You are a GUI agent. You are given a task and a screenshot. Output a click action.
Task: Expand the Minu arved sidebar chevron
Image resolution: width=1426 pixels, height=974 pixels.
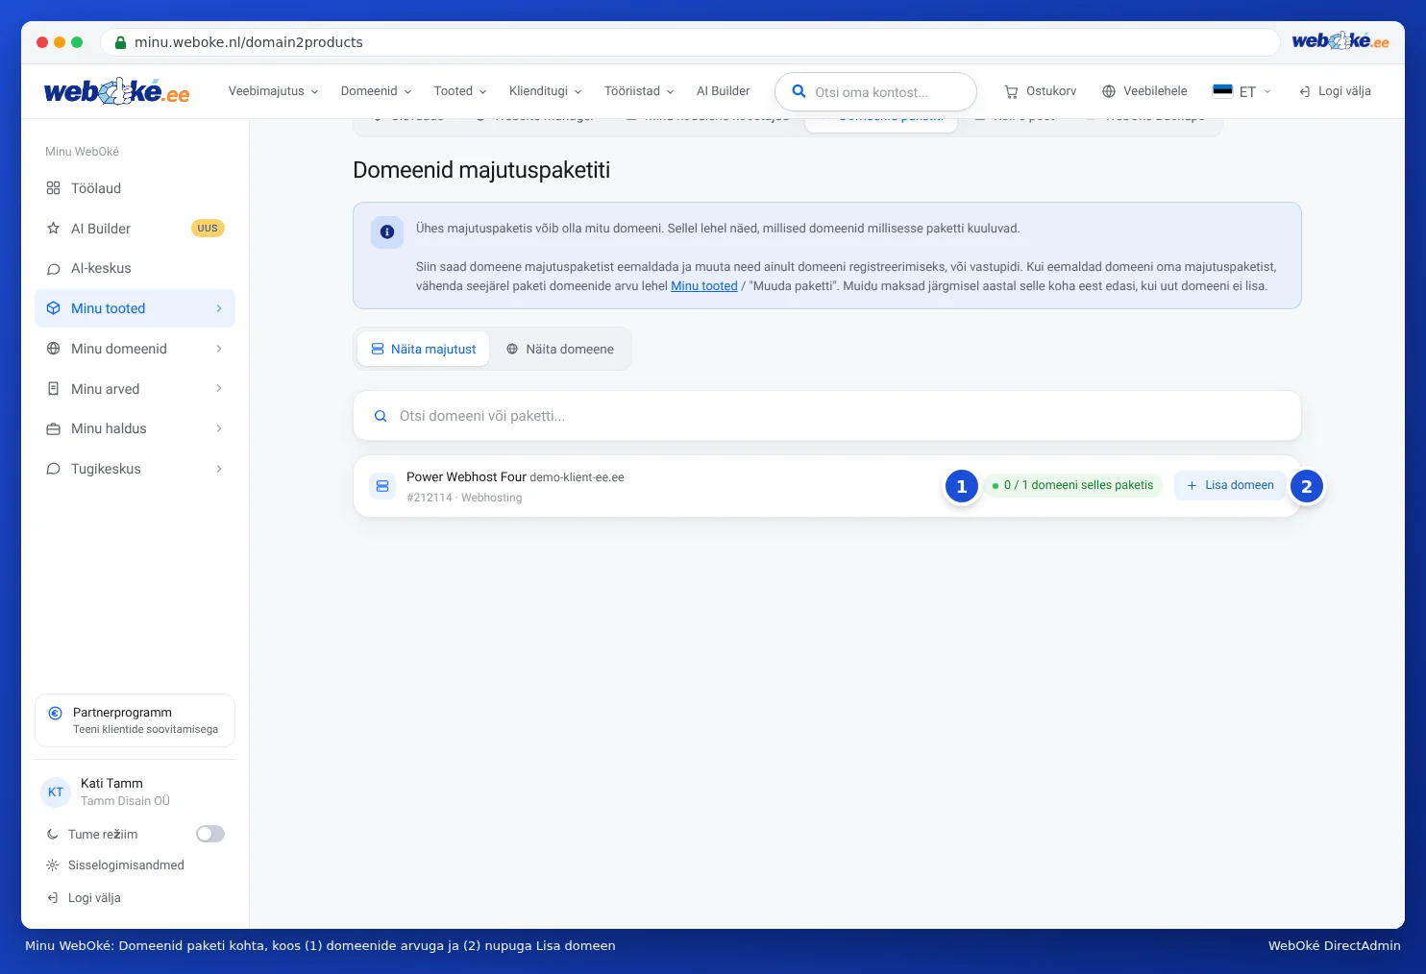pyautogui.click(x=219, y=388)
